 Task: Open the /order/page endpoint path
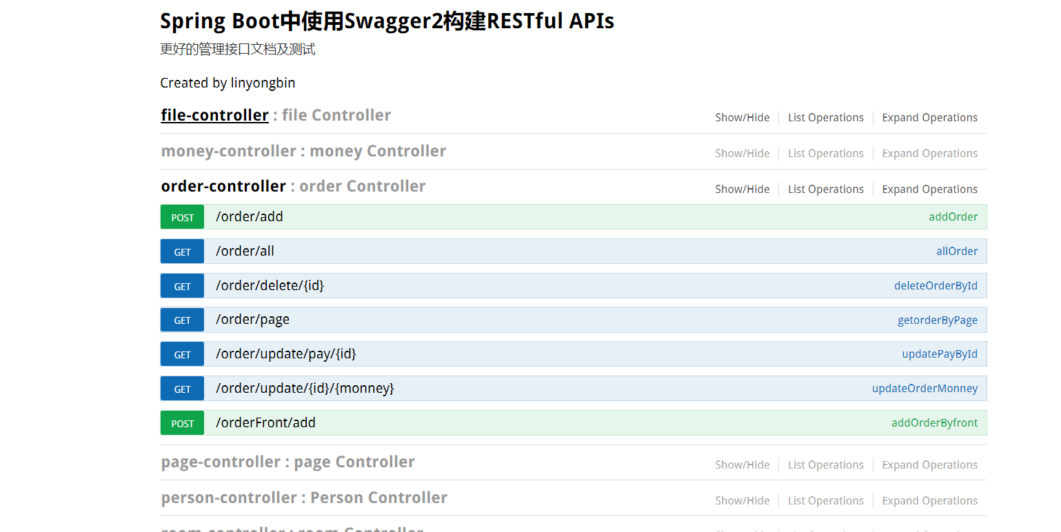pos(252,320)
